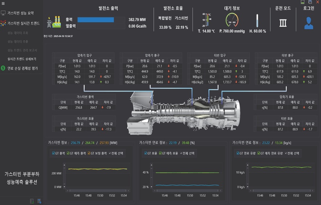The height and width of the screenshot is (205, 321).
Task: Click the pressure gauge icon in 대기 정보
Action: 232,20
